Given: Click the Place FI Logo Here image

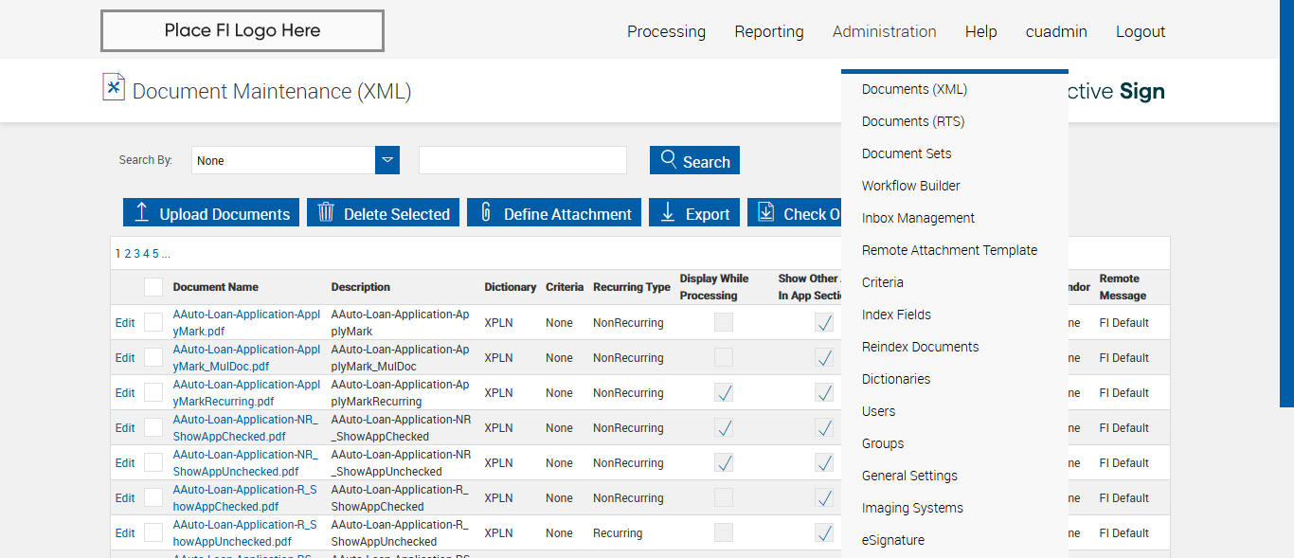Looking at the screenshot, I should pos(243,31).
